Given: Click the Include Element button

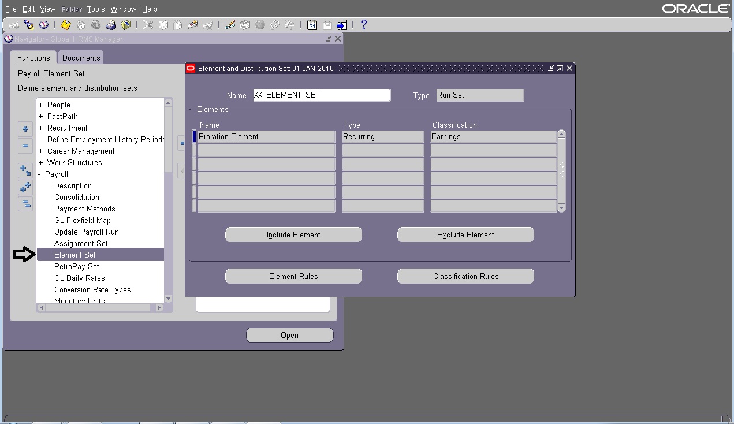Looking at the screenshot, I should (293, 235).
